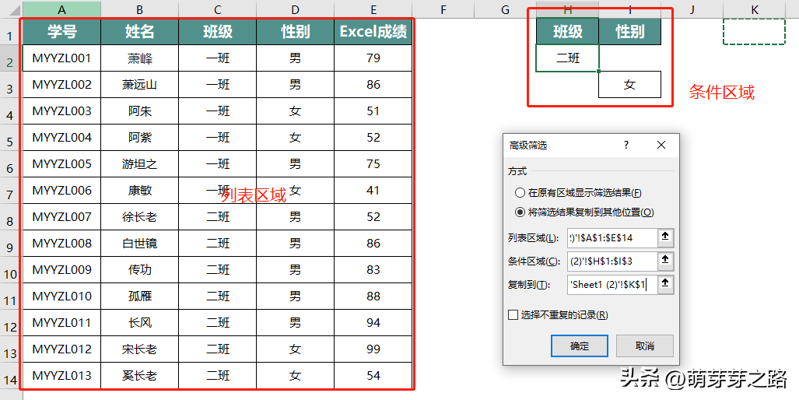
Task: Focus the 复制到 input field
Action: click(x=612, y=285)
